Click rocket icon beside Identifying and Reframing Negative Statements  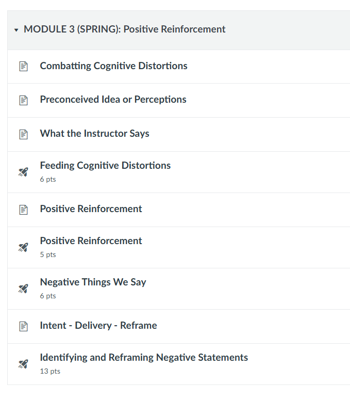23,364
